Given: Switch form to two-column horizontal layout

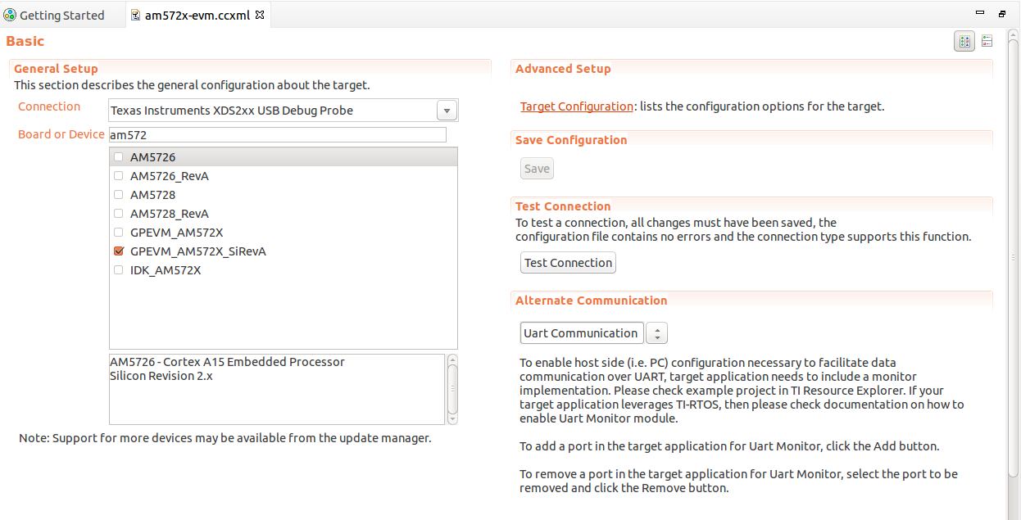Looking at the screenshot, I should pyautogui.click(x=964, y=41).
